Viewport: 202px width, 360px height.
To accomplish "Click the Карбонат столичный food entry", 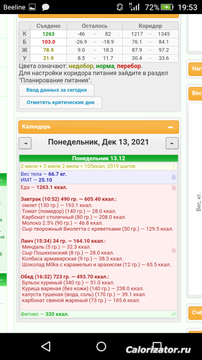I will [74, 217].
